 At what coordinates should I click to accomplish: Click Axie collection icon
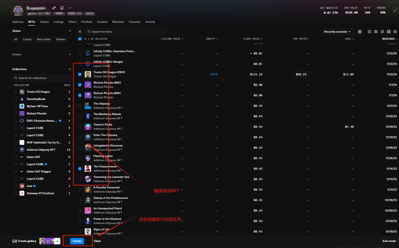[x=22, y=186]
